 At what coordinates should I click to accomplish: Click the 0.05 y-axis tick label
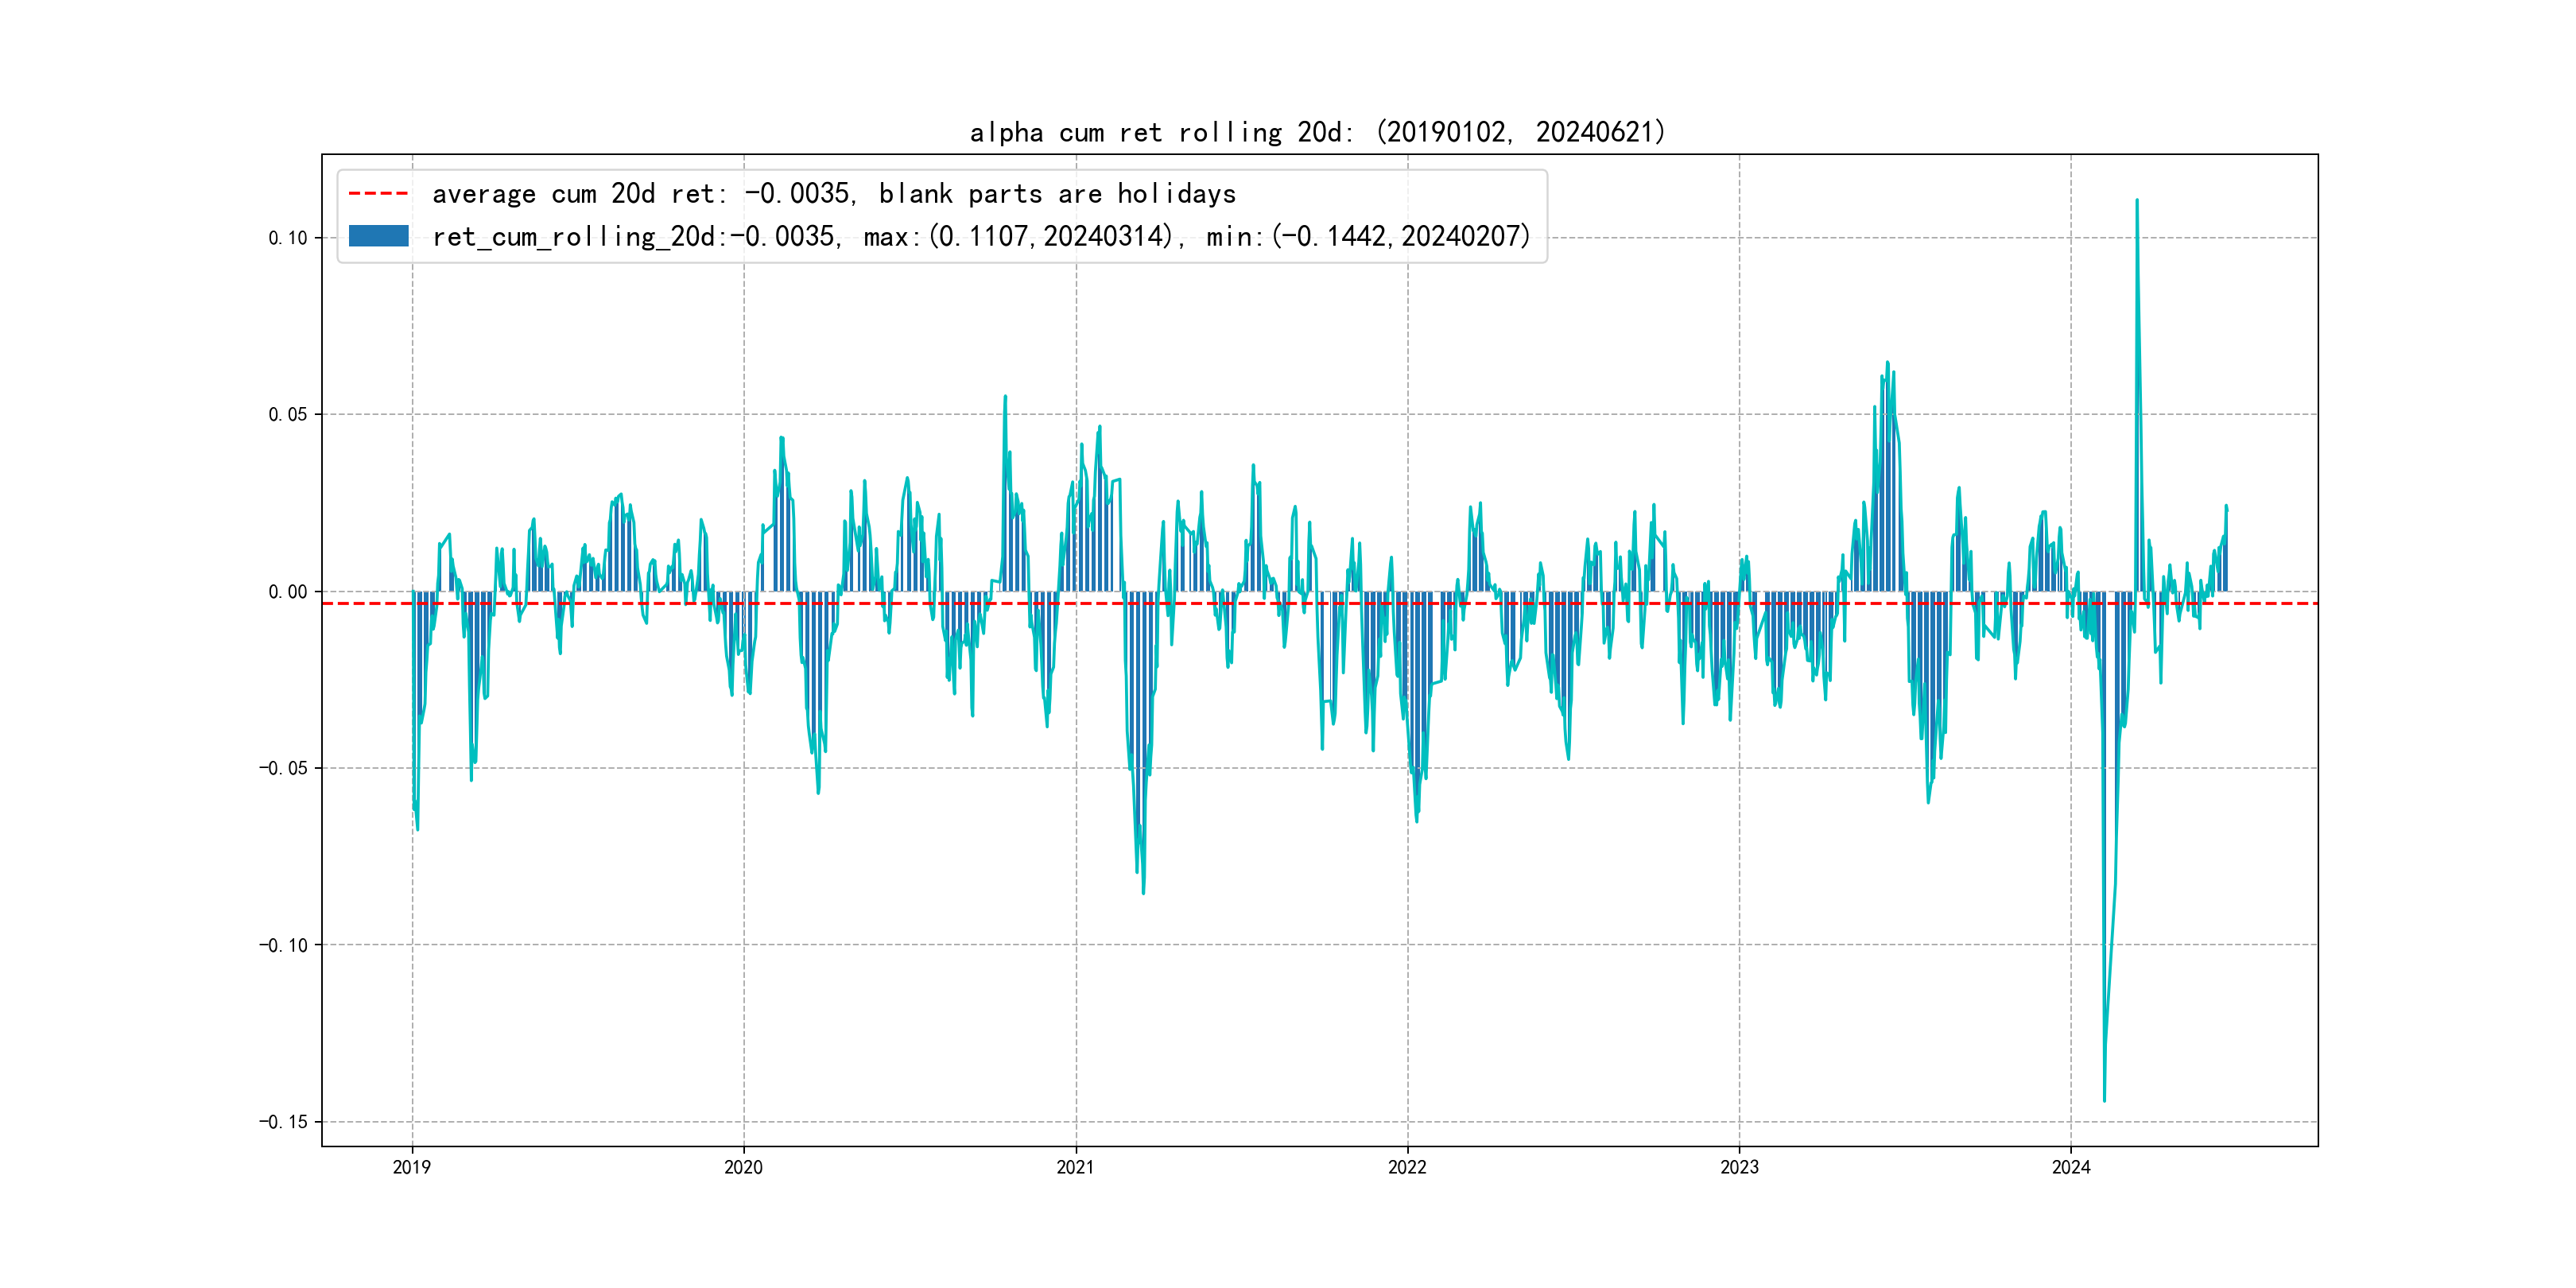tap(287, 414)
